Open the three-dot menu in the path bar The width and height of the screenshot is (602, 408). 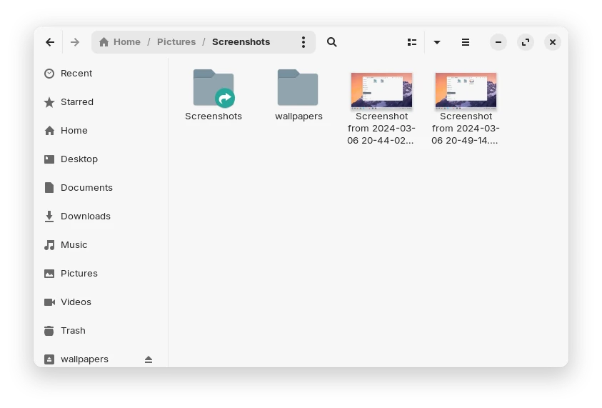coord(303,42)
